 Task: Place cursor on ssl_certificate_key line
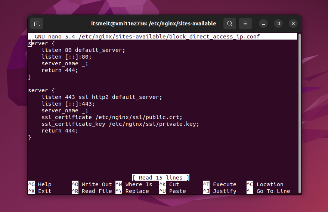[x=120, y=124]
